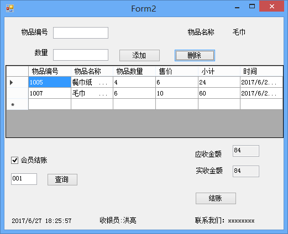Click subtotal cell showing 60
This screenshot has height=234, width=288.
(219, 93)
